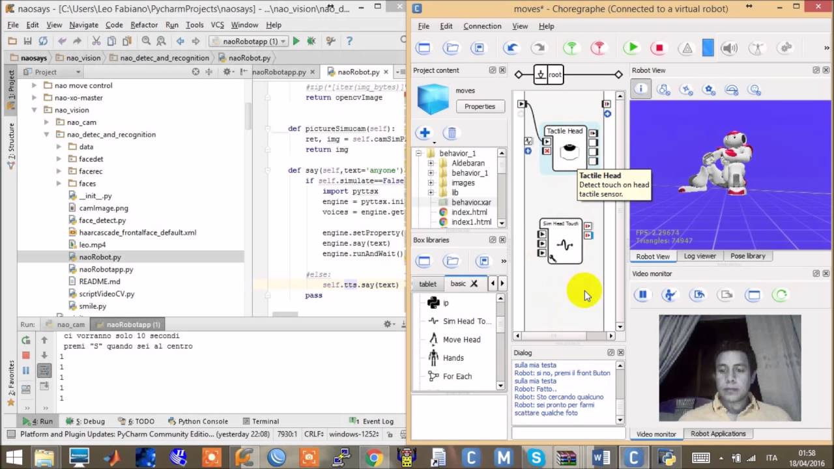Open the naoRobotapp (1) run configuration dropdown
Screen dimensions: 834x469
(x=248, y=41)
